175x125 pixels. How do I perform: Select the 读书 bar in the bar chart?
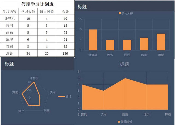pyautogui.click(x=110, y=45)
